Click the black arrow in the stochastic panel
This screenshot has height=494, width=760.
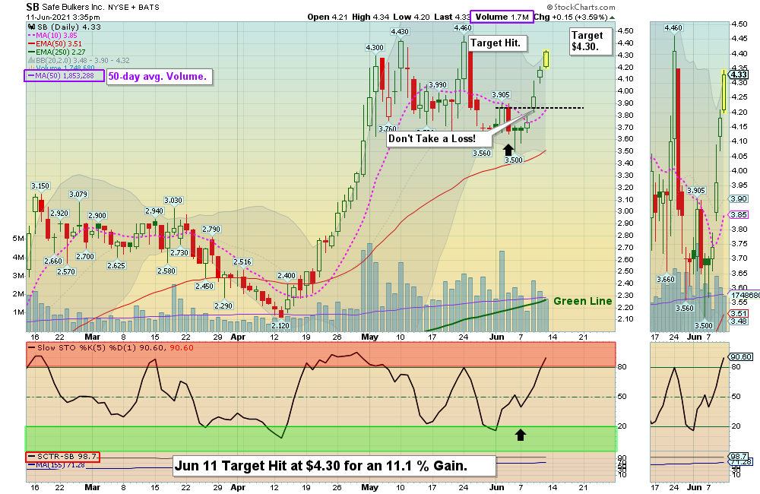click(x=521, y=435)
